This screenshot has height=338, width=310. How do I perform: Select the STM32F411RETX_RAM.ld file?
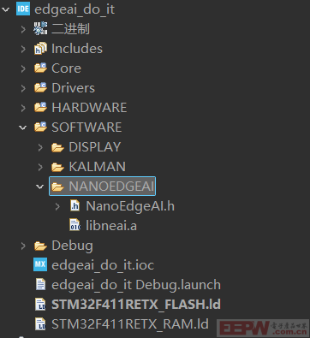click(x=130, y=323)
